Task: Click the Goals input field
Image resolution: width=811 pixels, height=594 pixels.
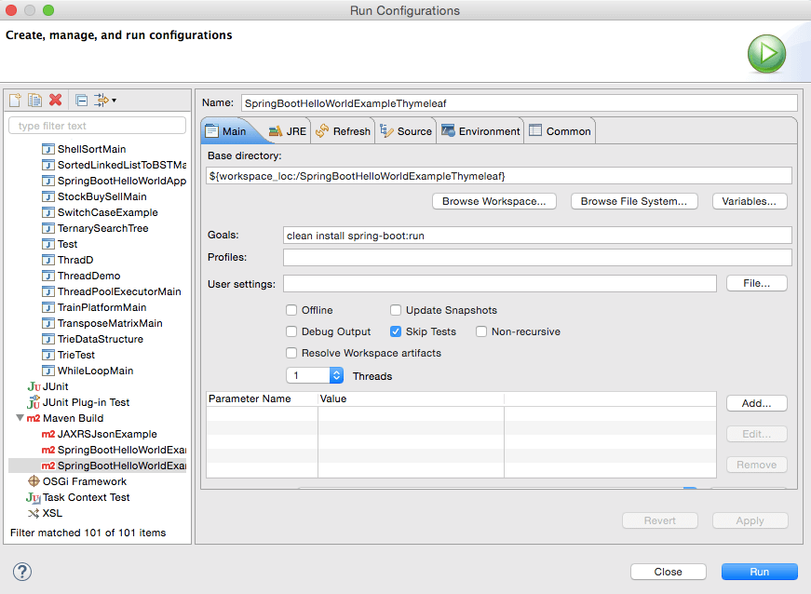Action: point(536,236)
